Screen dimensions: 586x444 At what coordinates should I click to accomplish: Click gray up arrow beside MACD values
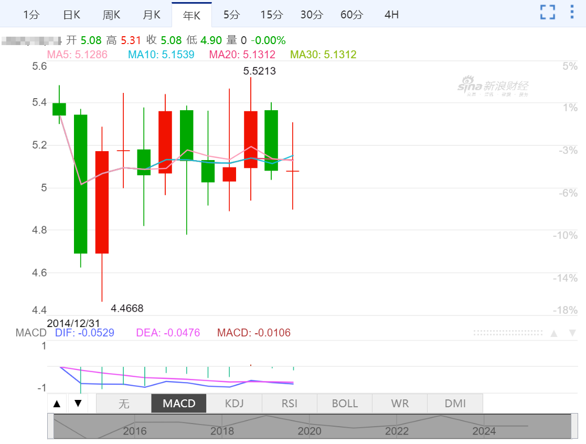pos(553,333)
